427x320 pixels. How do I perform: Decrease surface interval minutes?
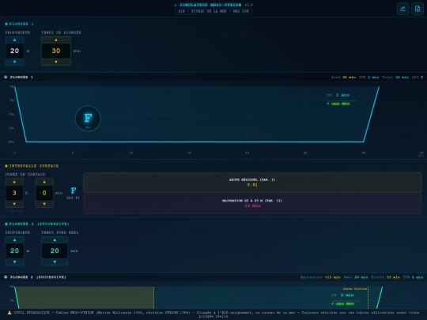(x=44, y=204)
